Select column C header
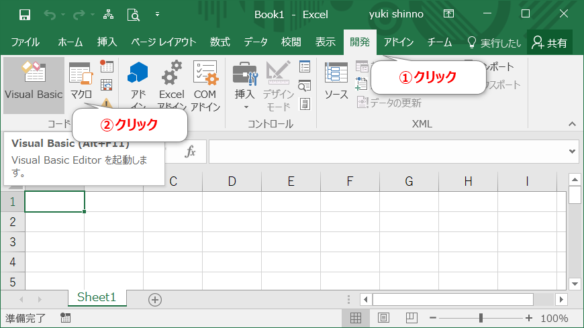Image resolution: width=584 pixels, height=328 pixels. click(x=173, y=181)
